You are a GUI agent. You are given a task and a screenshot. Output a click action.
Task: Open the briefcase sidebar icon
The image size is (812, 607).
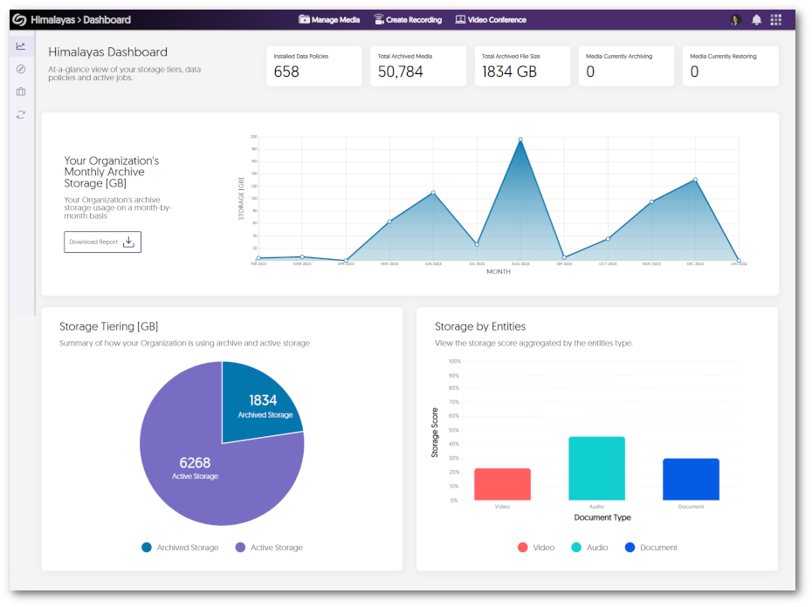pos(21,92)
